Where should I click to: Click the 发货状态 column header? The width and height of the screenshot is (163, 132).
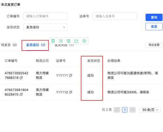click(94, 61)
